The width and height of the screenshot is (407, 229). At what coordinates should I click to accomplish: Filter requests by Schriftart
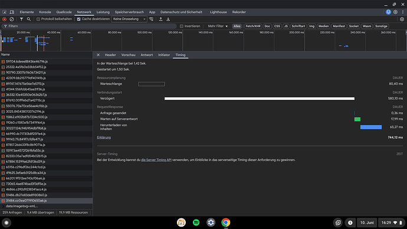click(298, 26)
